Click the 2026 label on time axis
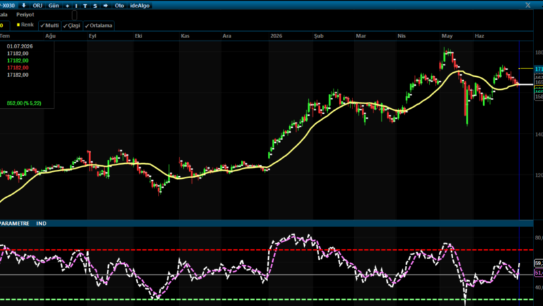Image resolution: width=543 pixels, height=306 pixels. pos(276,36)
